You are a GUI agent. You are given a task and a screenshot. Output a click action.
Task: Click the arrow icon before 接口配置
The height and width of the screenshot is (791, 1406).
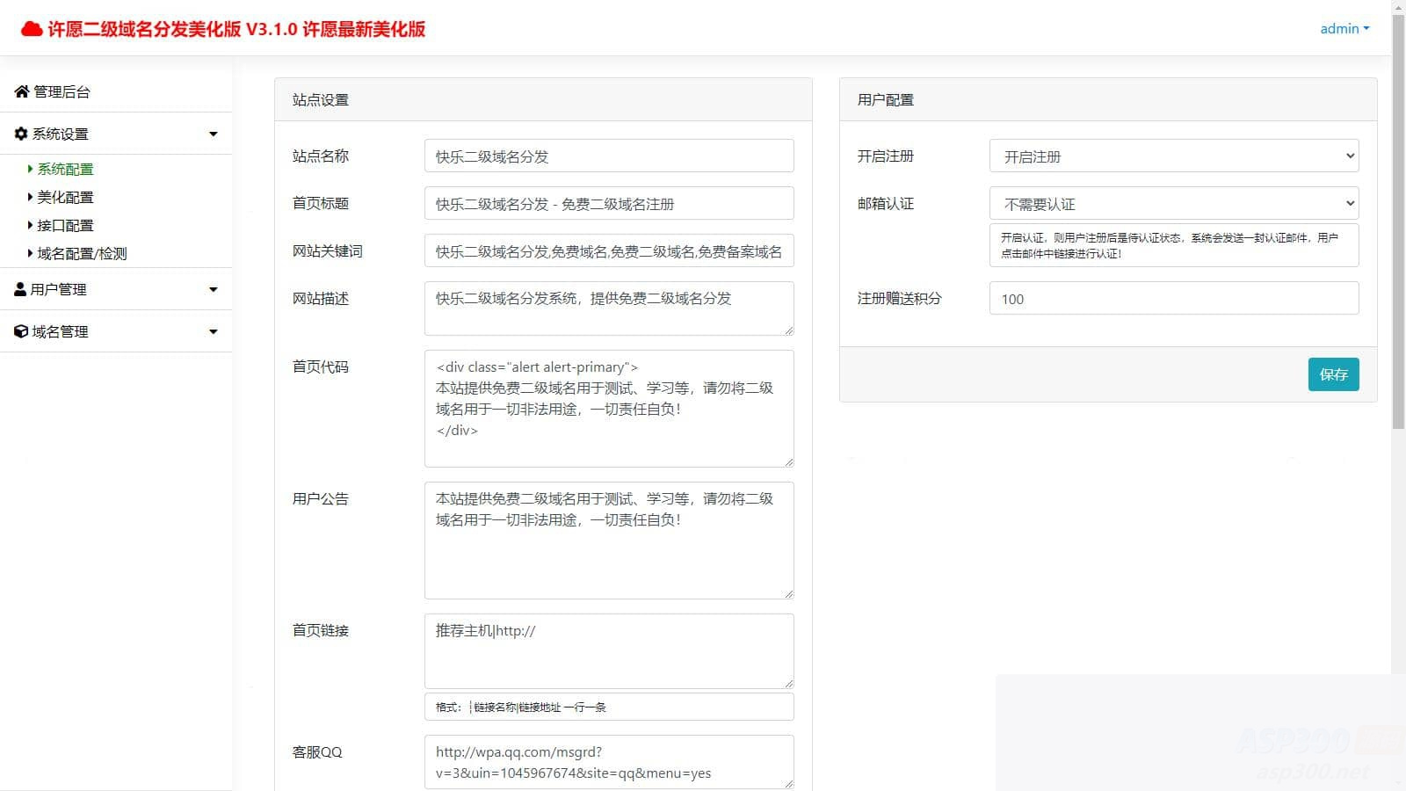pyautogui.click(x=31, y=224)
